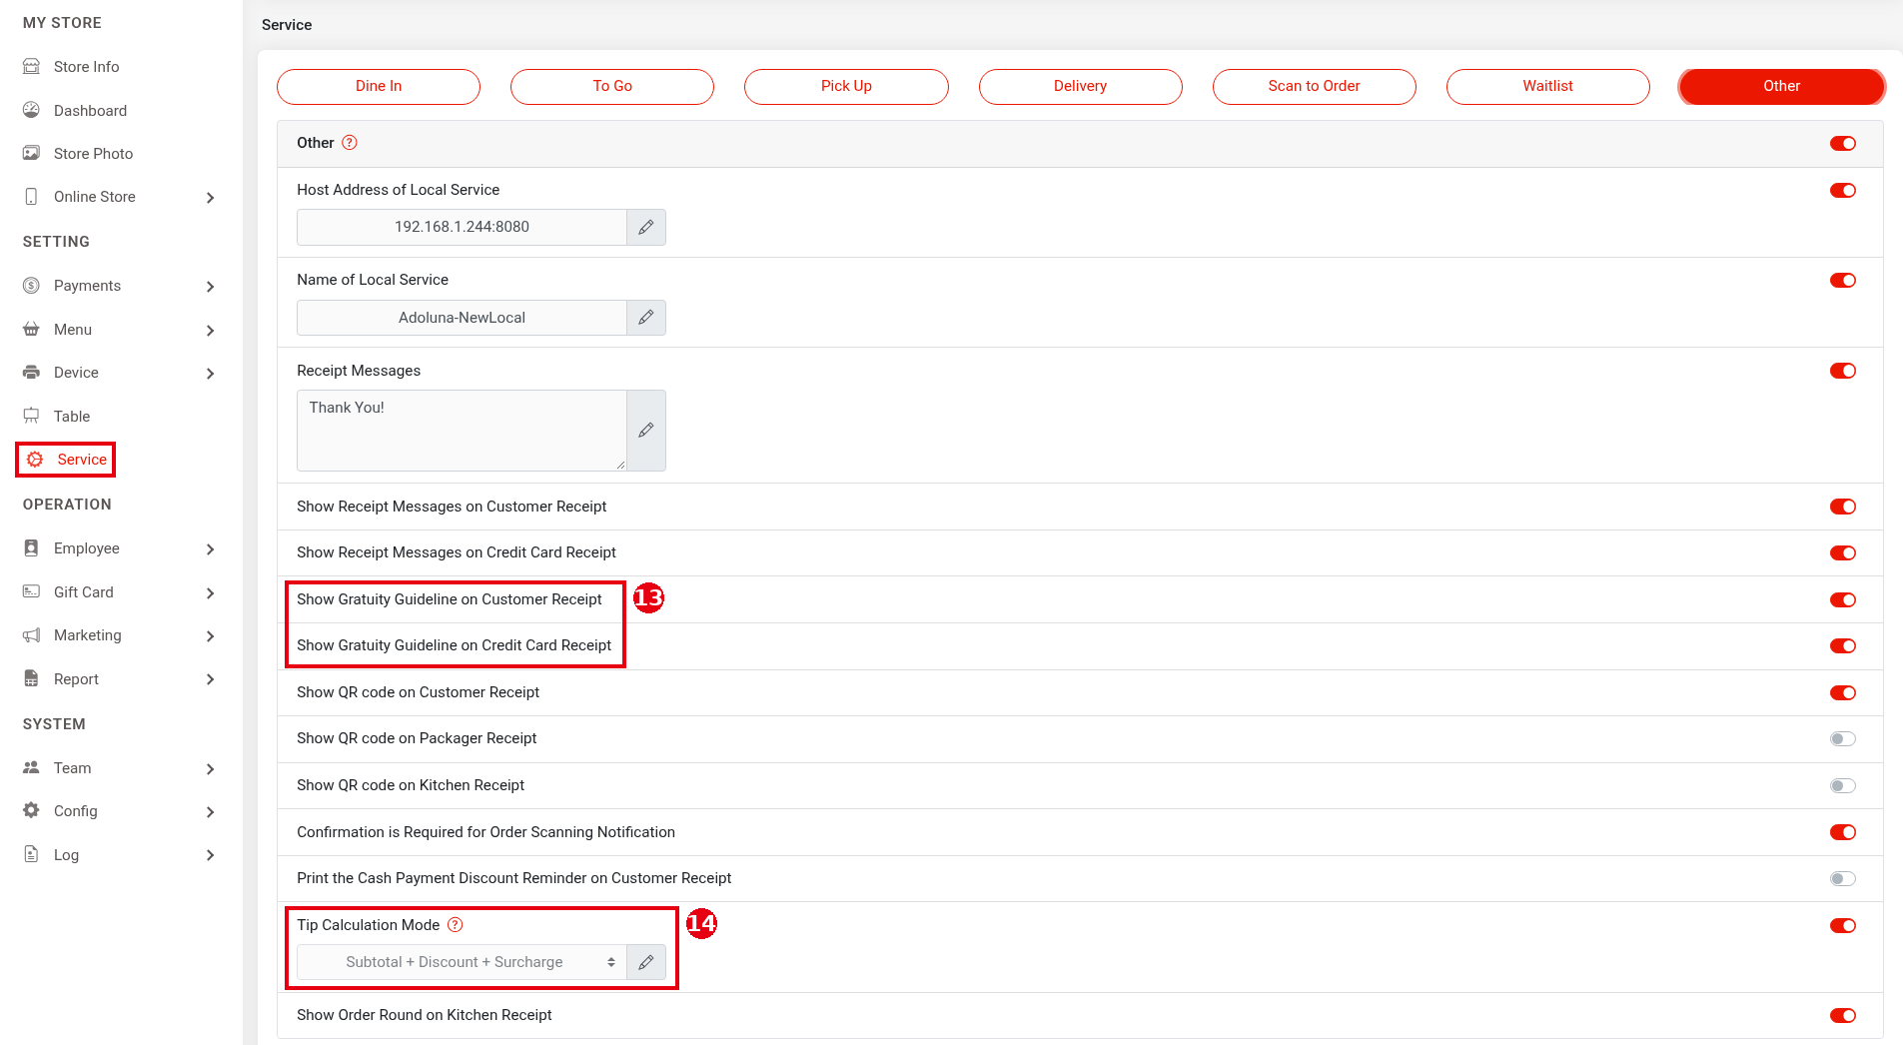This screenshot has width=1903, height=1045.
Task: Expand the Marketing submenu chevron
Action: pyautogui.click(x=210, y=636)
